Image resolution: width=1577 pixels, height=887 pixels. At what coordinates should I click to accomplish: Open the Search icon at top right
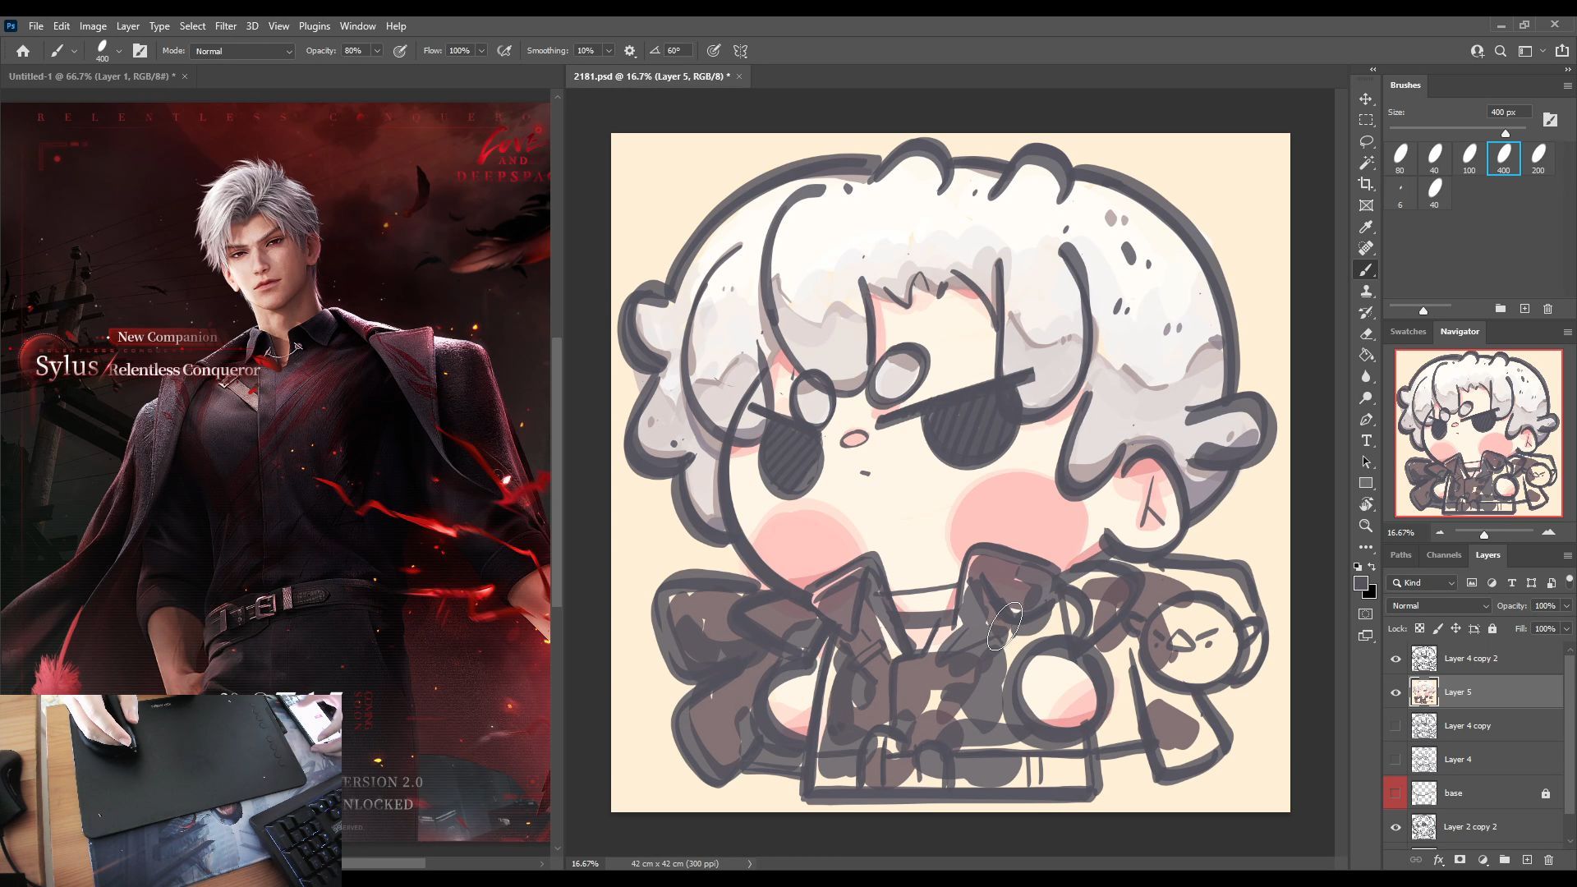(1501, 51)
